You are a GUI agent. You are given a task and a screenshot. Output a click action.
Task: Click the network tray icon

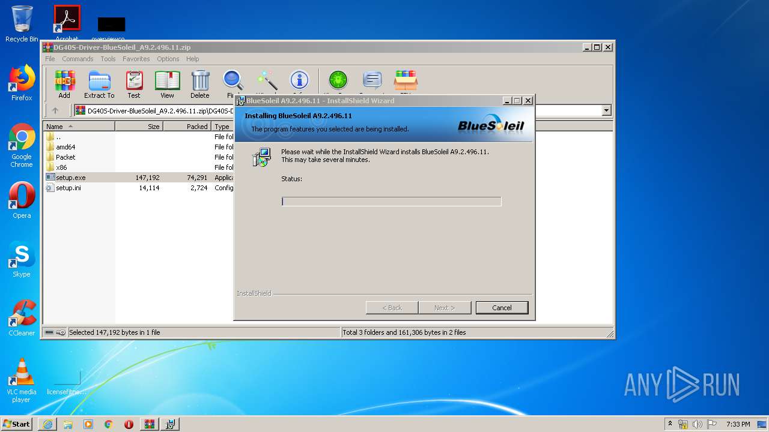[683, 424]
